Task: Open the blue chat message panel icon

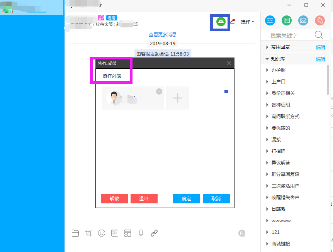Action: (x=270, y=21)
